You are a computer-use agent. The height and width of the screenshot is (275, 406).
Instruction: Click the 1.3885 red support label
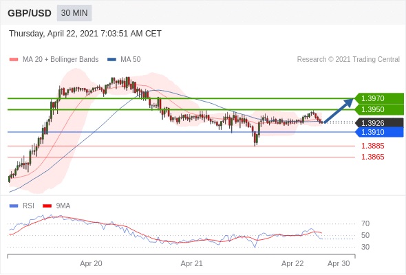click(x=373, y=146)
